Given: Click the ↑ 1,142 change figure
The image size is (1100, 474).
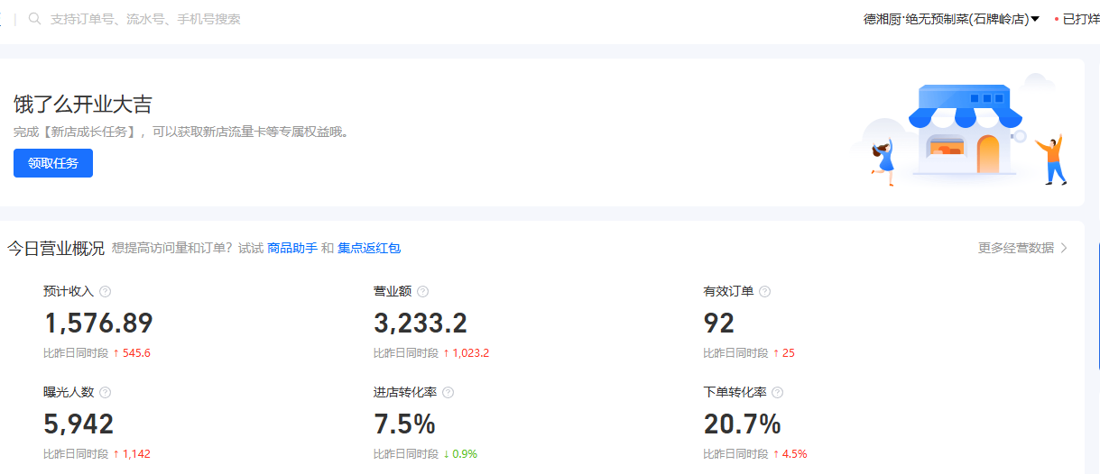Looking at the screenshot, I should click(x=132, y=454).
